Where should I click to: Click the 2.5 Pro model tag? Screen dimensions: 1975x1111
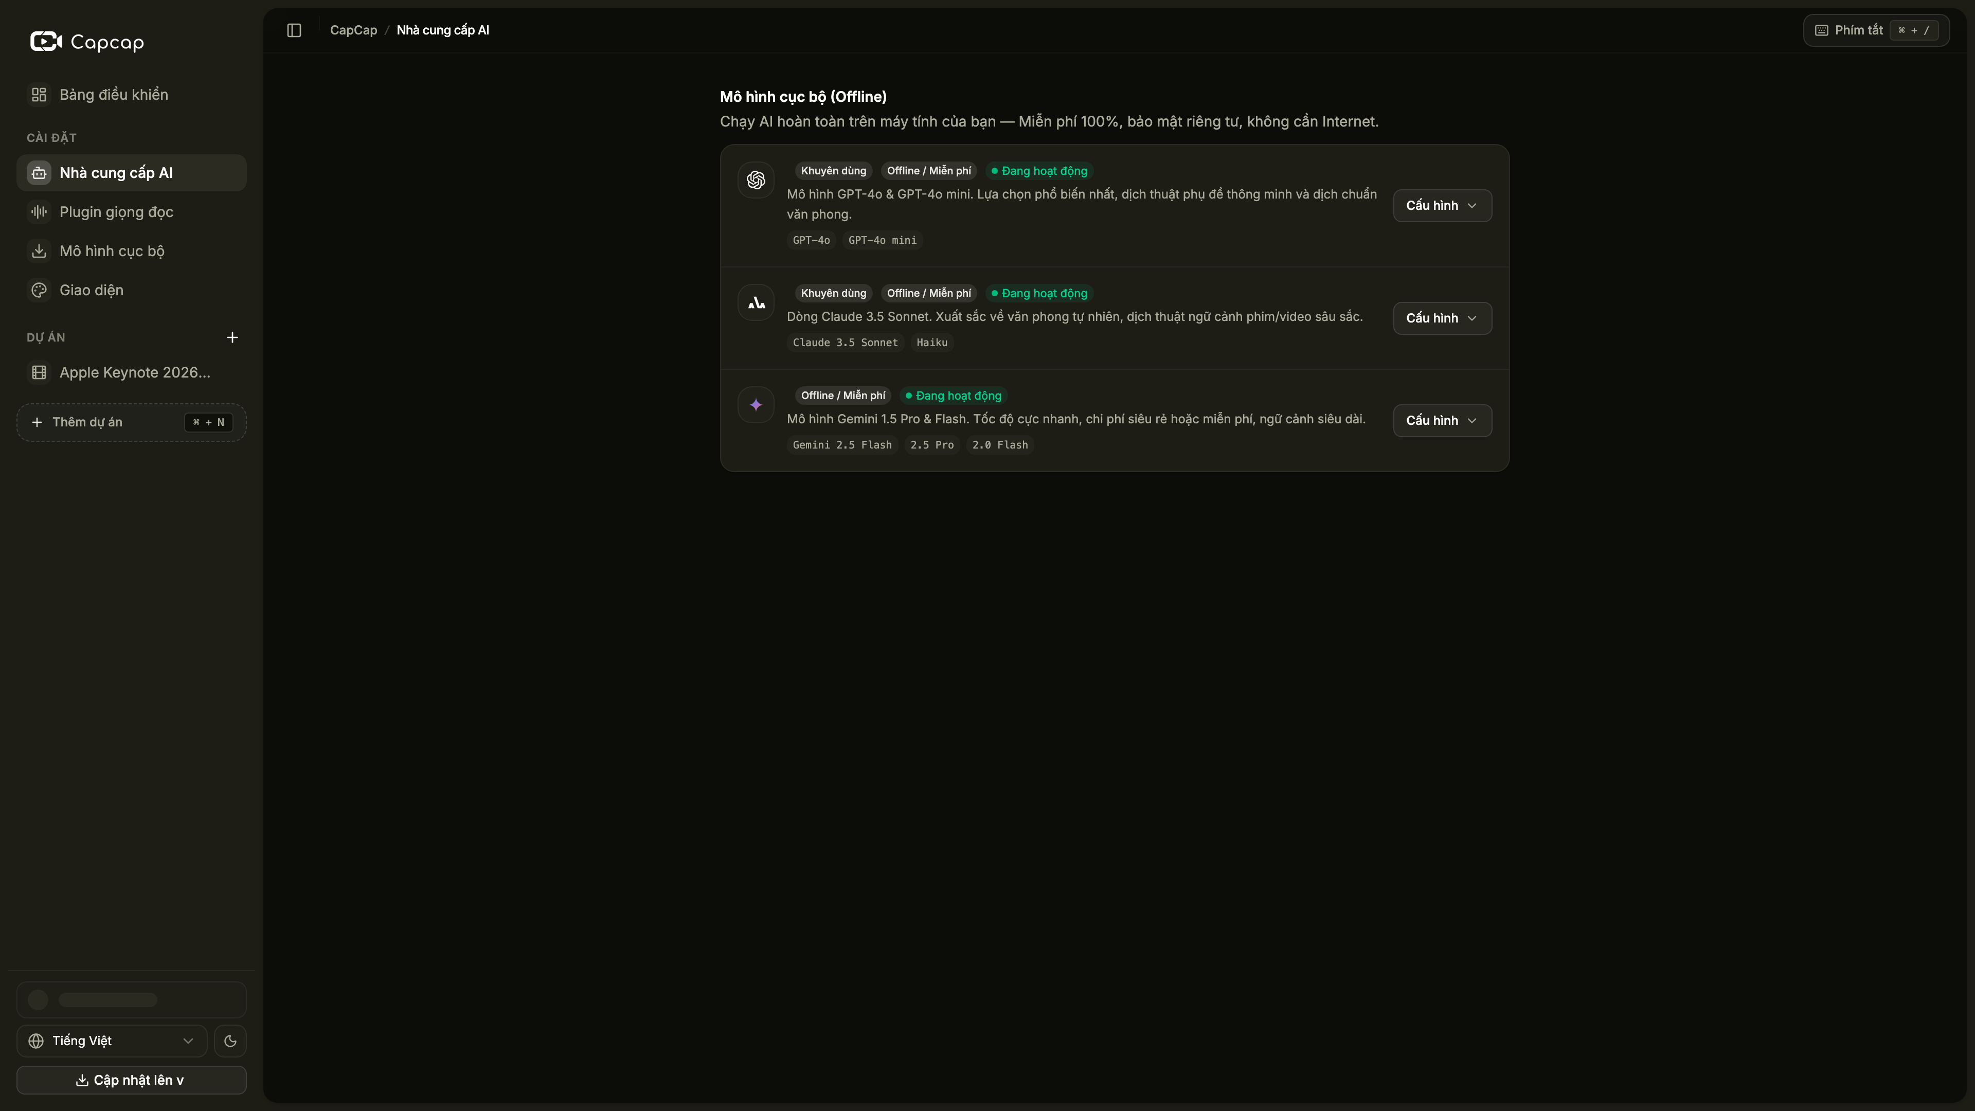(x=931, y=445)
